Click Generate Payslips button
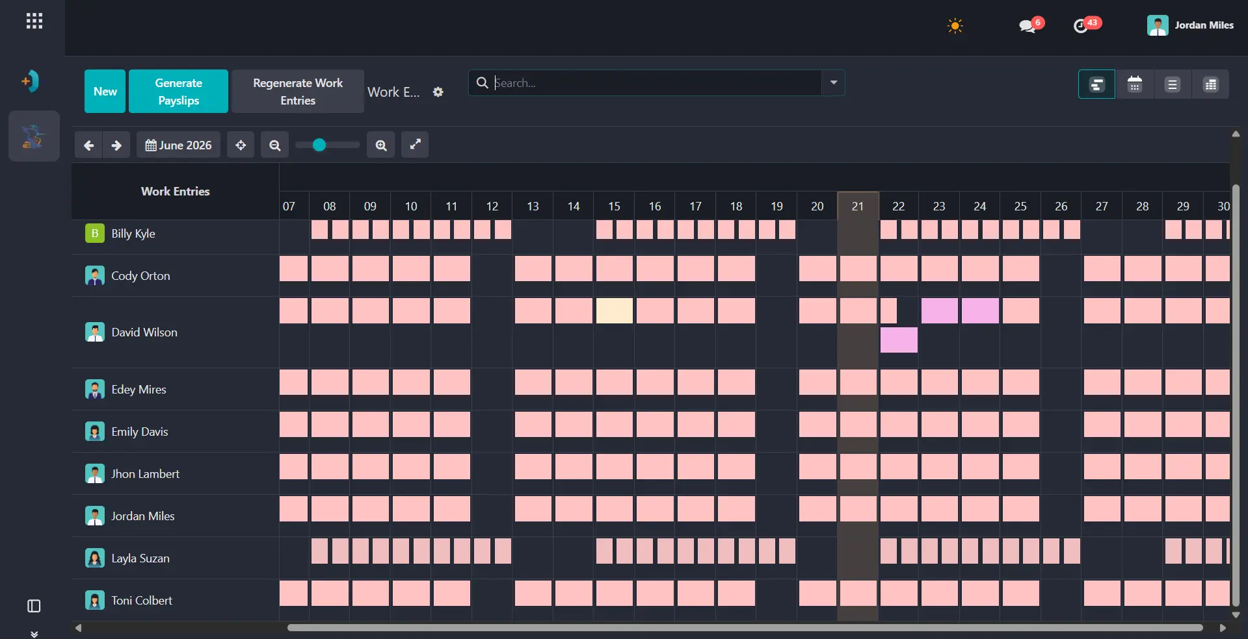The image size is (1248, 639). click(x=178, y=92)
